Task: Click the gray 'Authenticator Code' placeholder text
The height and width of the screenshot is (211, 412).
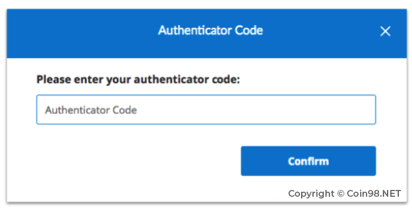Action: 91,110
